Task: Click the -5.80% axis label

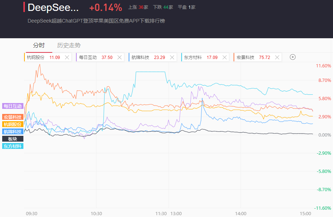Action: [x=324, y=171]
